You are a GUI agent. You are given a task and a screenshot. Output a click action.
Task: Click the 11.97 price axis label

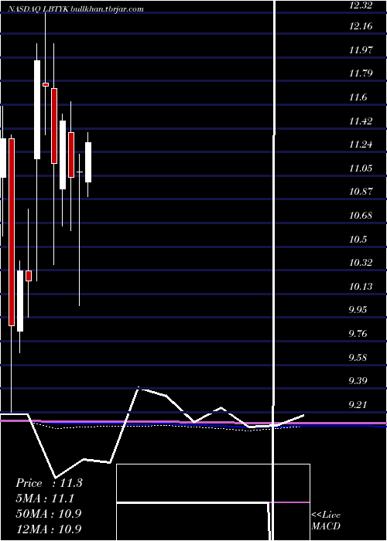click(361, 49)
